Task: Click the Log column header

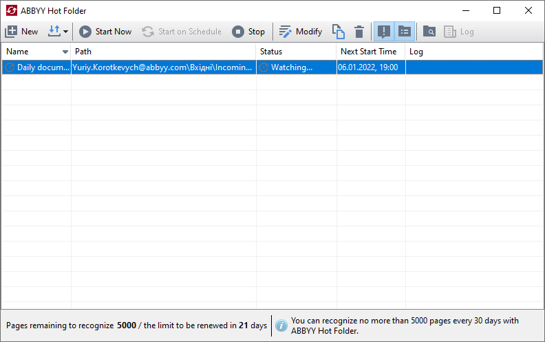Action: pos(474,52)
